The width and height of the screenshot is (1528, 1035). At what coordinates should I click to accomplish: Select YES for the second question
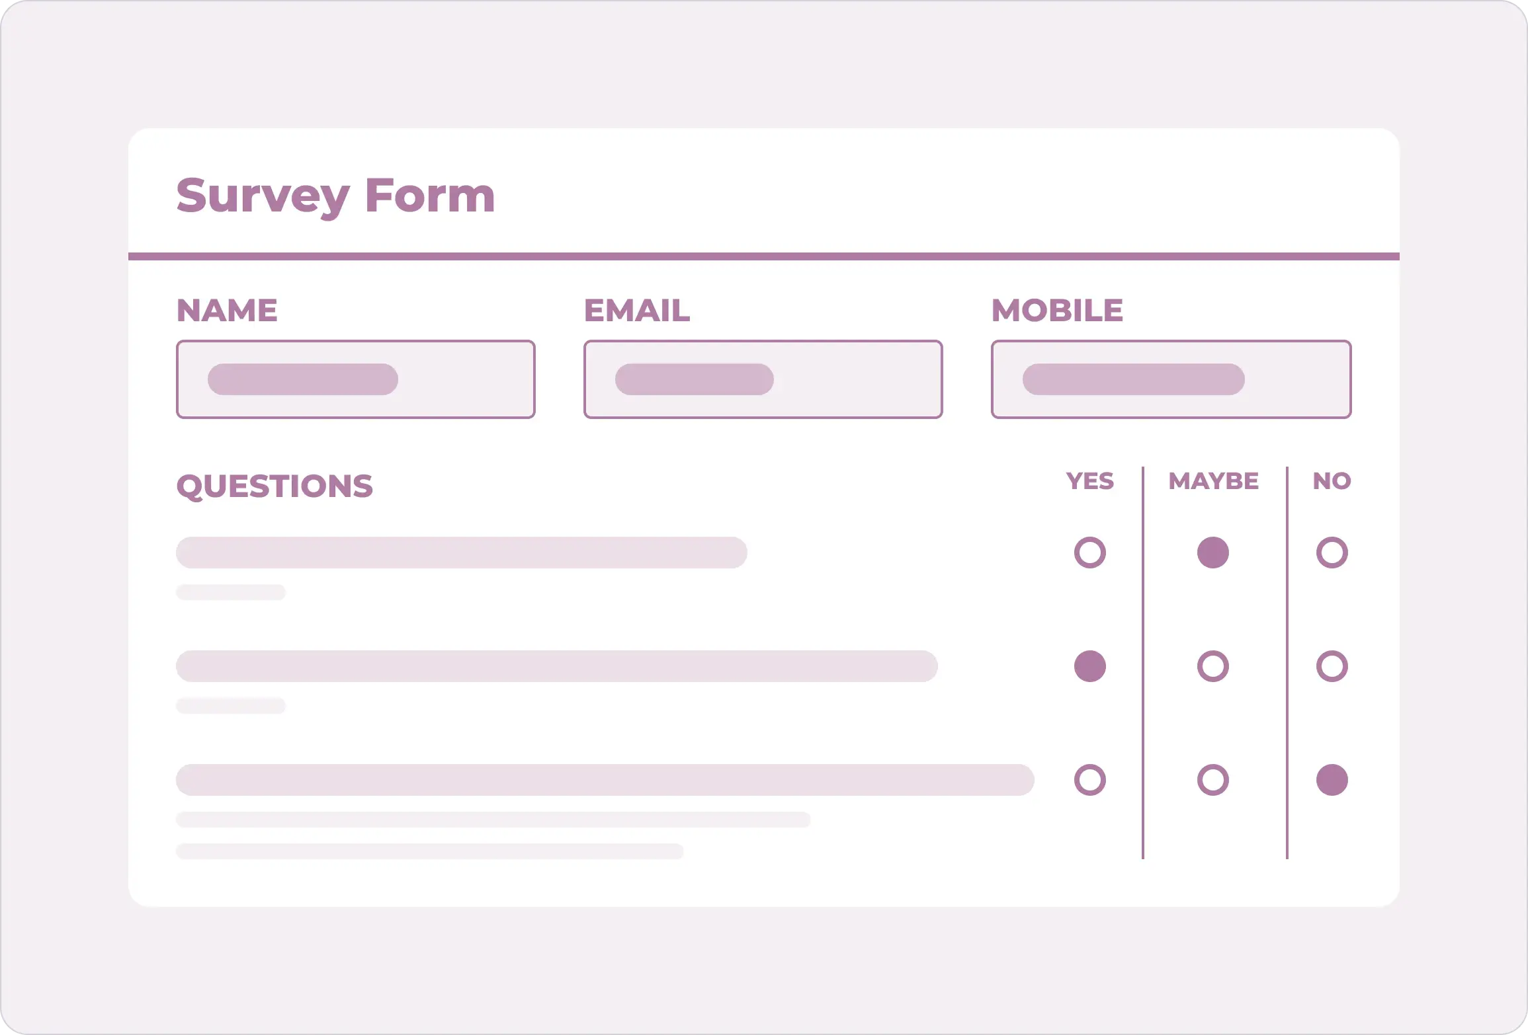coord(1090,666)
